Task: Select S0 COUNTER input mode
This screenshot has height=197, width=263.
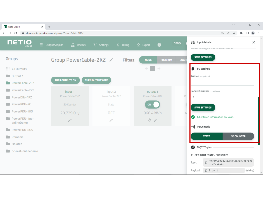Action: pyautogui.click(x=238, y=136)
